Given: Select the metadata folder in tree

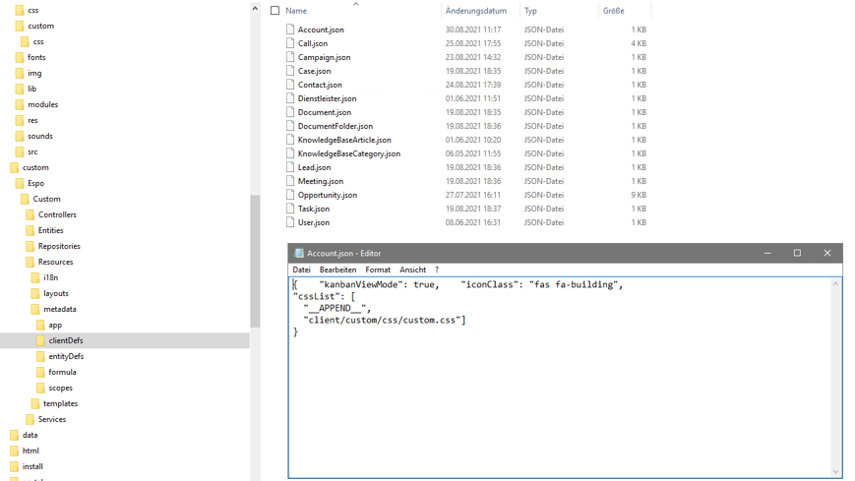Looking at the screenshot, I should tap(59, 309).
